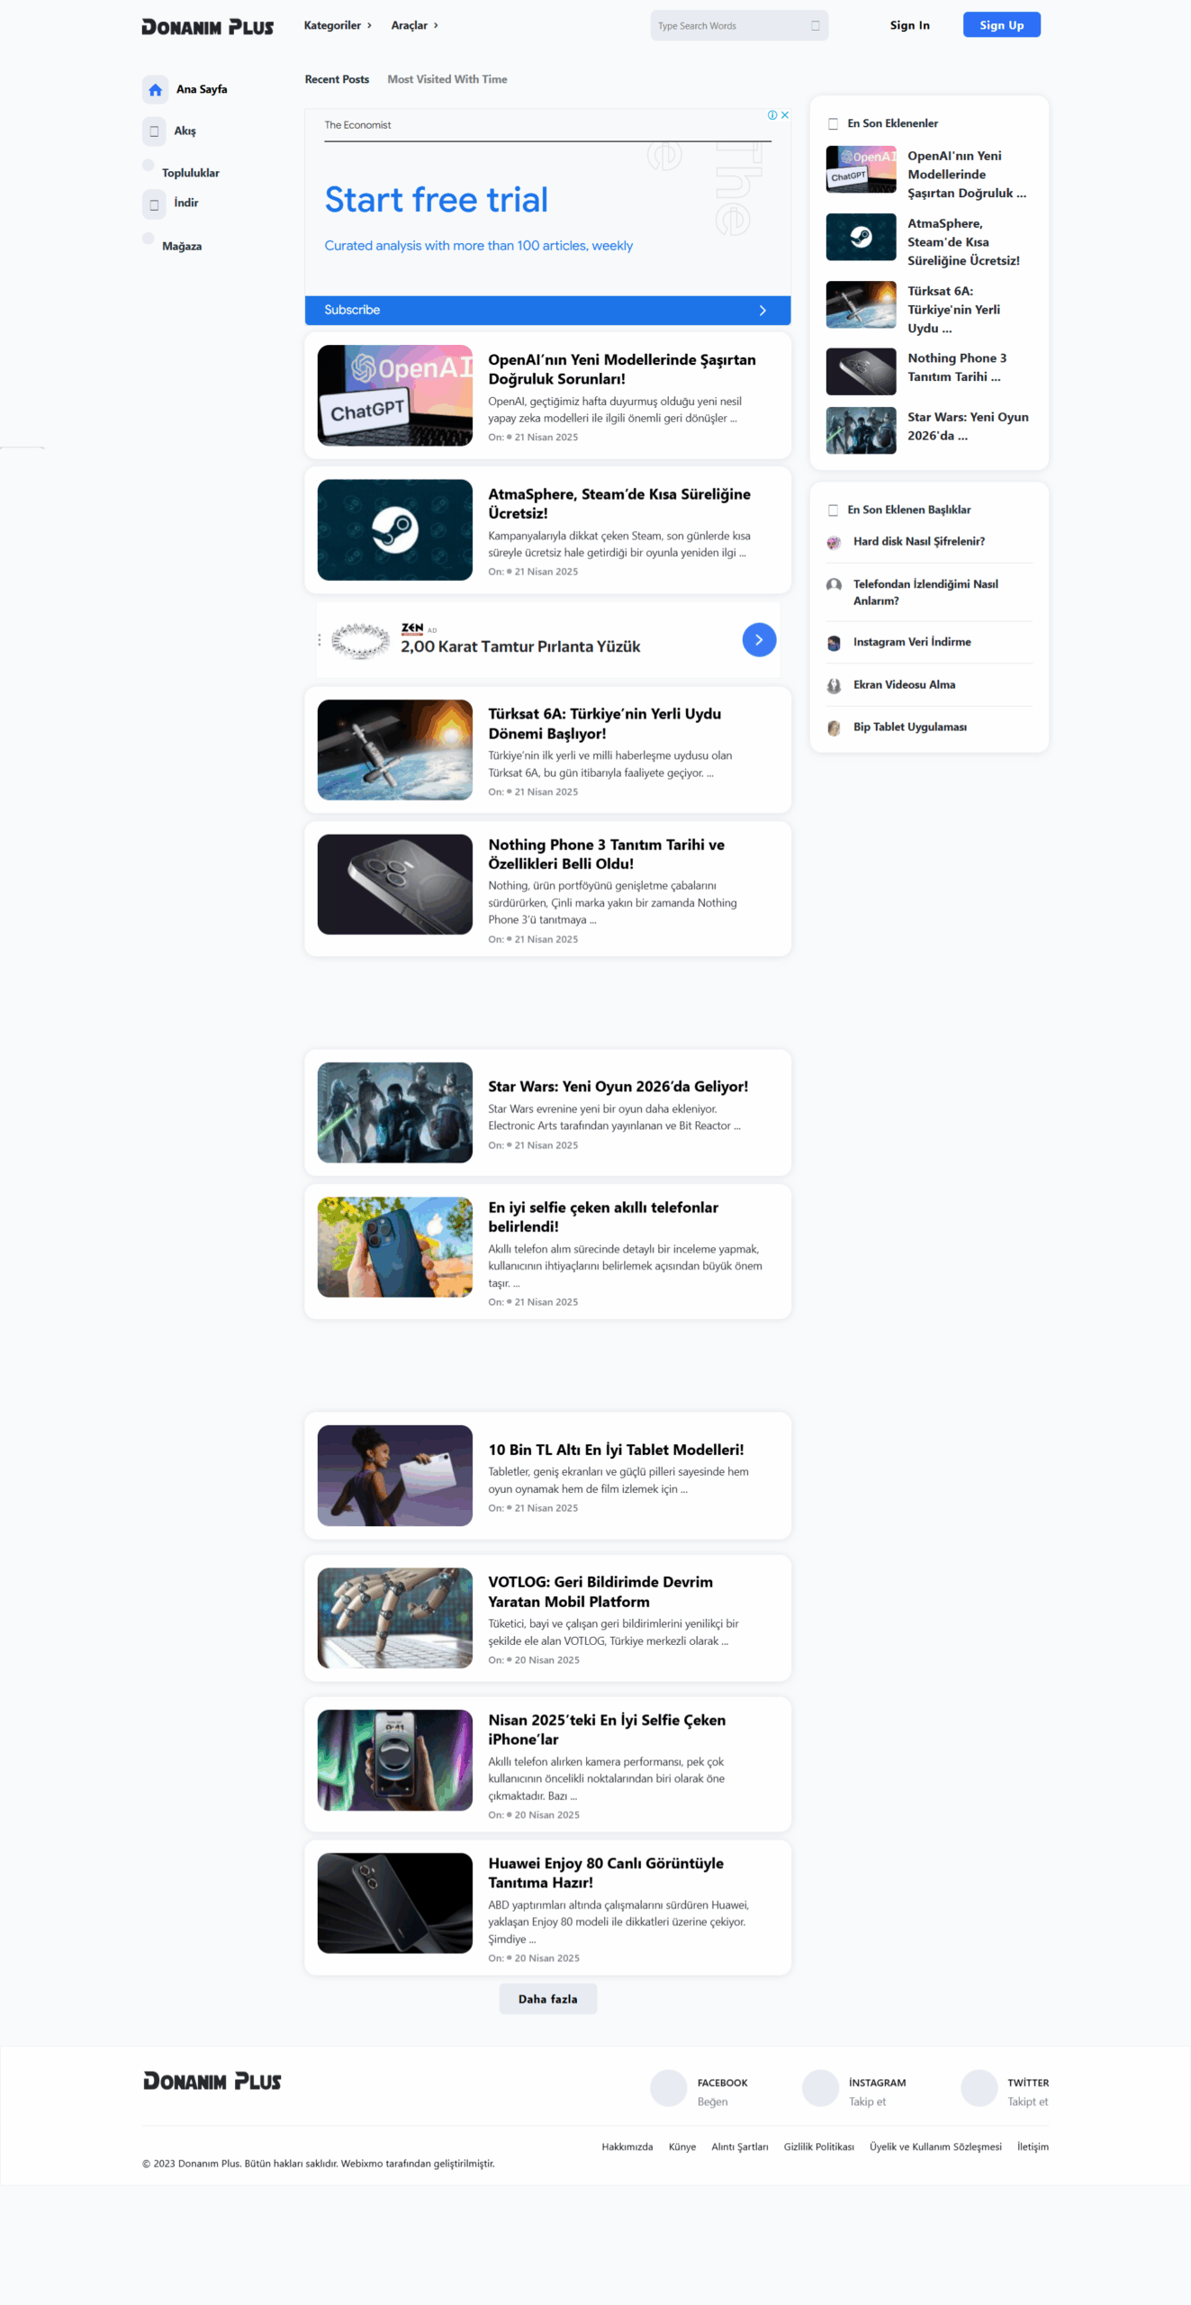
Task: Open the Star Wars article thumbnail
Action: [x=394, y=1112]
